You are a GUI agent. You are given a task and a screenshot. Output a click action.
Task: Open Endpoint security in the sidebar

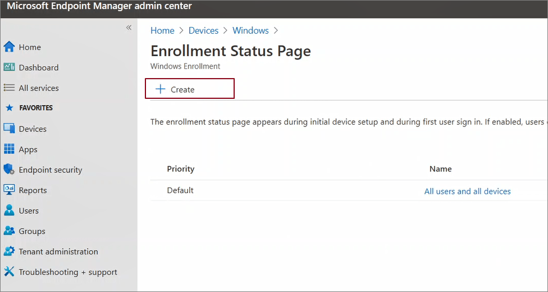(51, 170)
